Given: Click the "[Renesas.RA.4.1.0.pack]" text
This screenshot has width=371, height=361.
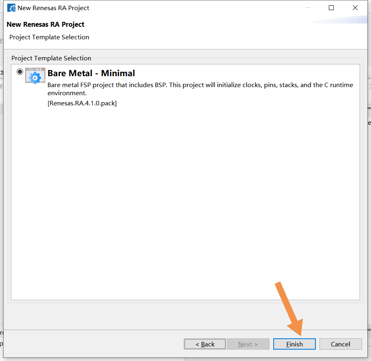Looking at the screenshot, I should coord(82,103).
